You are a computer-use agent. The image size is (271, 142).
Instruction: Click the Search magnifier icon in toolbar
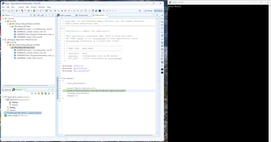[140, 11]
